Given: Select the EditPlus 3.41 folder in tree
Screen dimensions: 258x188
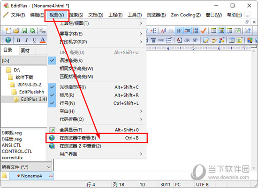Looking at the screenshot, I should pos(34,99).
